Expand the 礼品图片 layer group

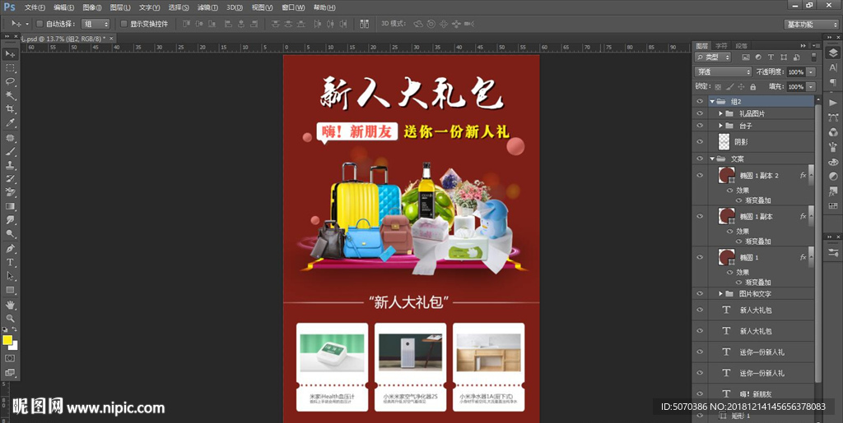pyautogui.click(x=720, y=113)
